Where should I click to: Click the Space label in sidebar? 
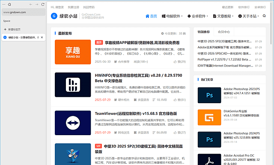click(x=7, y=21)
